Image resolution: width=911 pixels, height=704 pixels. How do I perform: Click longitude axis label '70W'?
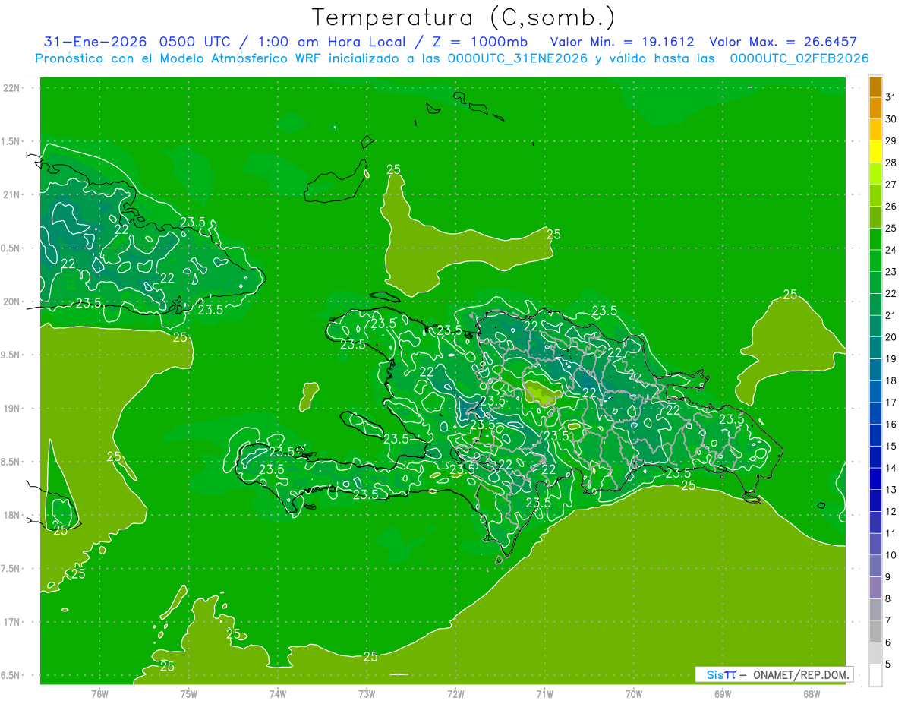point(634,694)
